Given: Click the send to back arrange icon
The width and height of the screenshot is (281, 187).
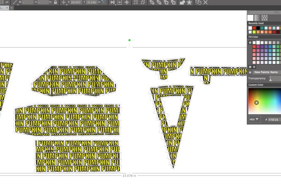Looking at the screenshot, I should point(173,2).
